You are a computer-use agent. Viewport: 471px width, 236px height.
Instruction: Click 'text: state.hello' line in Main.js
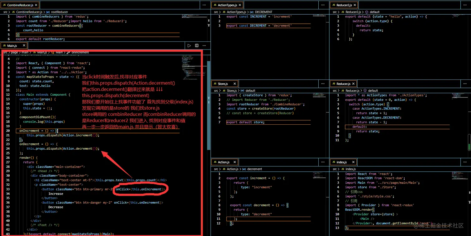(35, 86)
